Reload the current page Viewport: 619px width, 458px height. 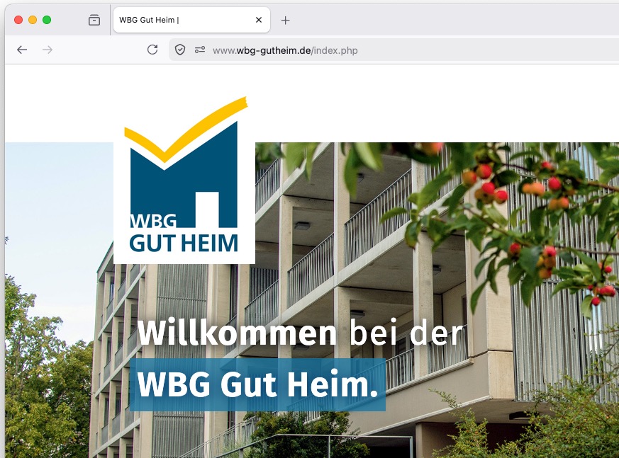point(152,50)
